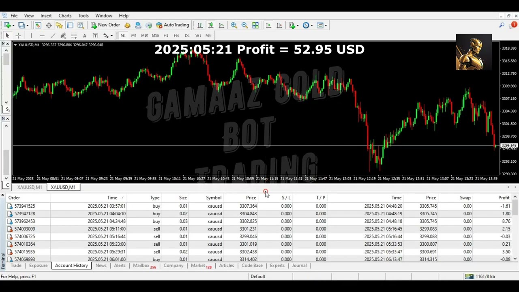The image size is (519, 292).
Task: Toggle the Terminal panel visibility
Action: (x=70, y=25)
